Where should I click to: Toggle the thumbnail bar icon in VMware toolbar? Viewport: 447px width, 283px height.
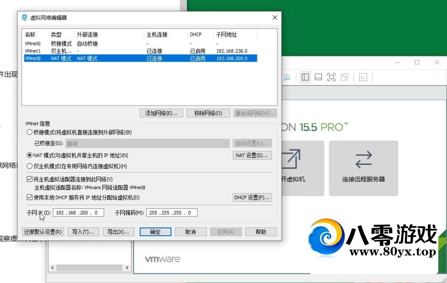coord(318,77)
